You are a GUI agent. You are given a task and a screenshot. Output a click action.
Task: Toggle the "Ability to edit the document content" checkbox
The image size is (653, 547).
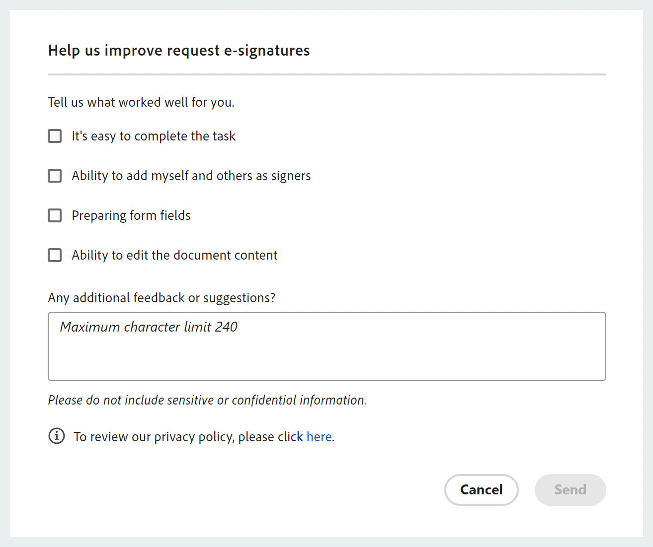[55, 255]
